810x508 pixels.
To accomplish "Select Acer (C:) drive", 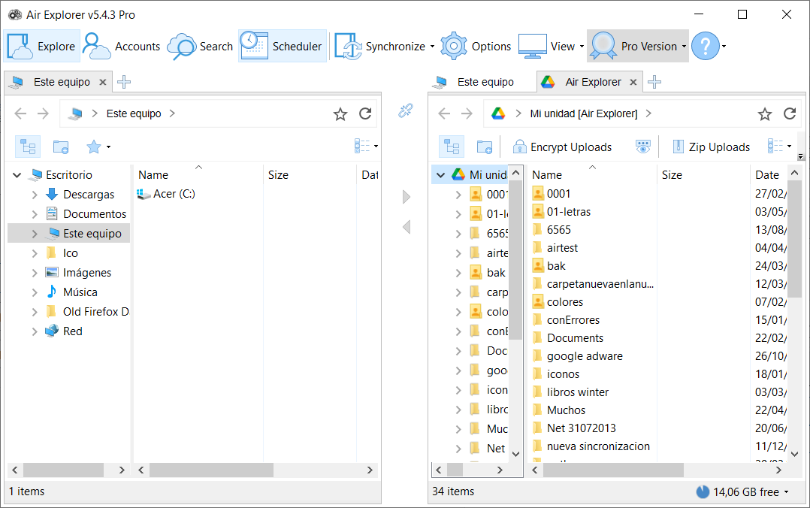I will 166,194.
